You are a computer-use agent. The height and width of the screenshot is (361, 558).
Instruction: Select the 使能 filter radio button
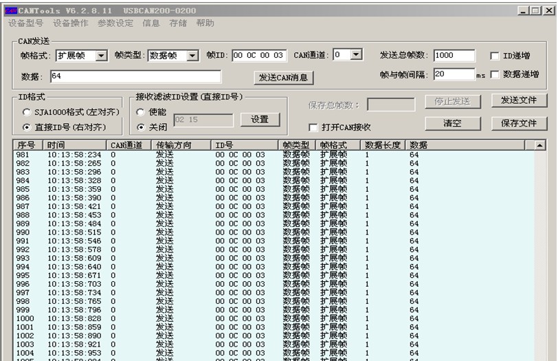point(141,112)
